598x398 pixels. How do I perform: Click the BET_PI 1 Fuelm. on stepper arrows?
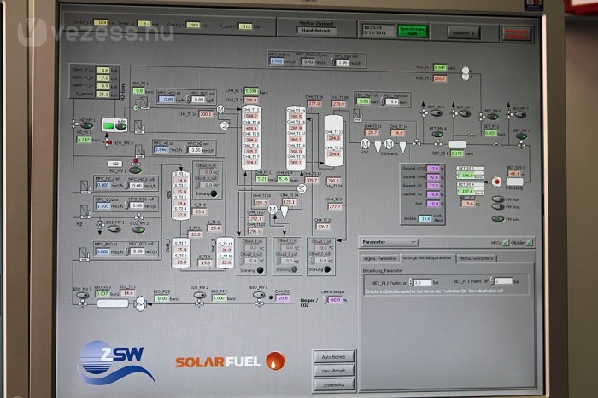[409, 281]
